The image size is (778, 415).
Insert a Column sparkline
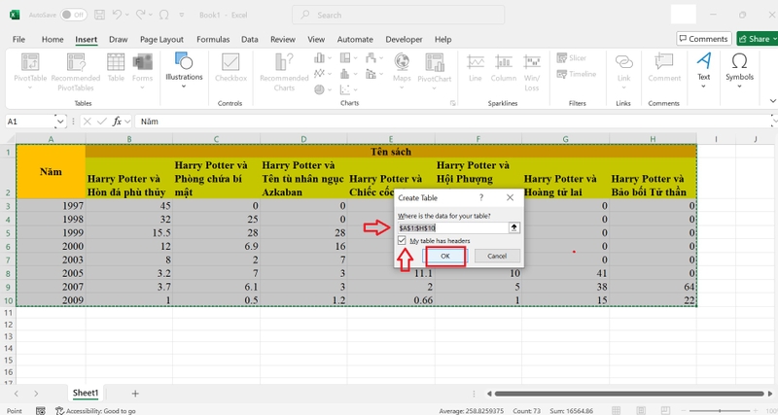pos(504,67)
